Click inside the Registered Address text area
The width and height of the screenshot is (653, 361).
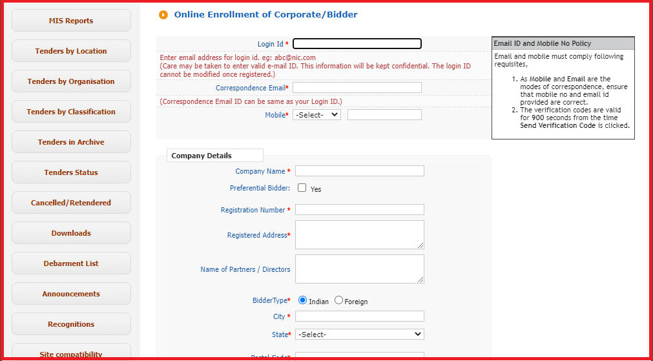click(359, 234)
